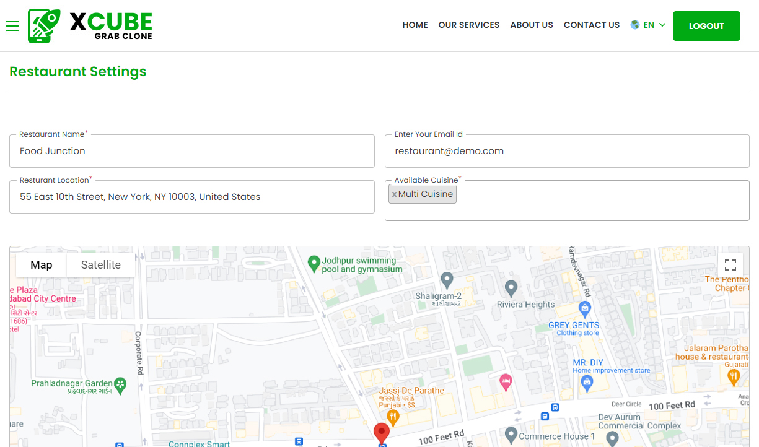
Task: Click the Jassi De Parathe restaurant marker
Action: pos(392,417)
